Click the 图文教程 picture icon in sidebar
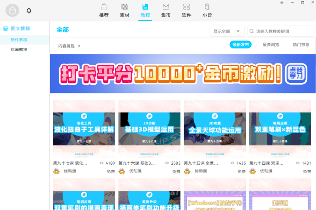This screenshot has width=316, height=210. [x=6, y=28]
